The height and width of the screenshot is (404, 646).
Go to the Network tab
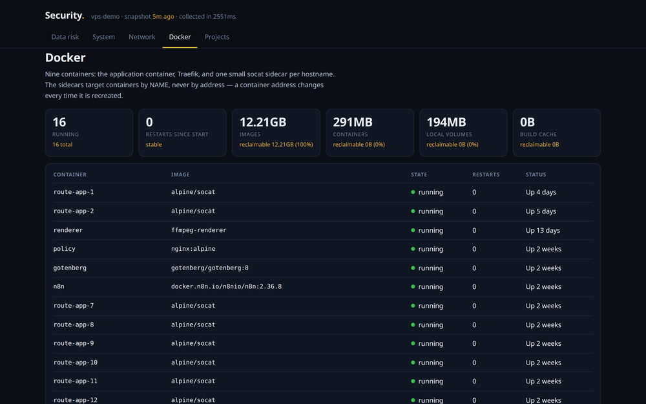coord(141,37)
